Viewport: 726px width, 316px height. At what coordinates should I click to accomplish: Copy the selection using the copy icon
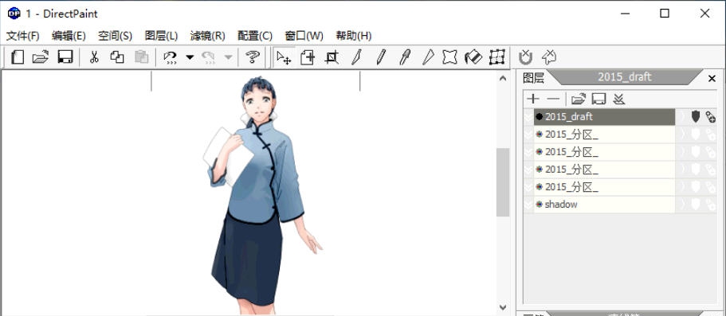(117, 57)
